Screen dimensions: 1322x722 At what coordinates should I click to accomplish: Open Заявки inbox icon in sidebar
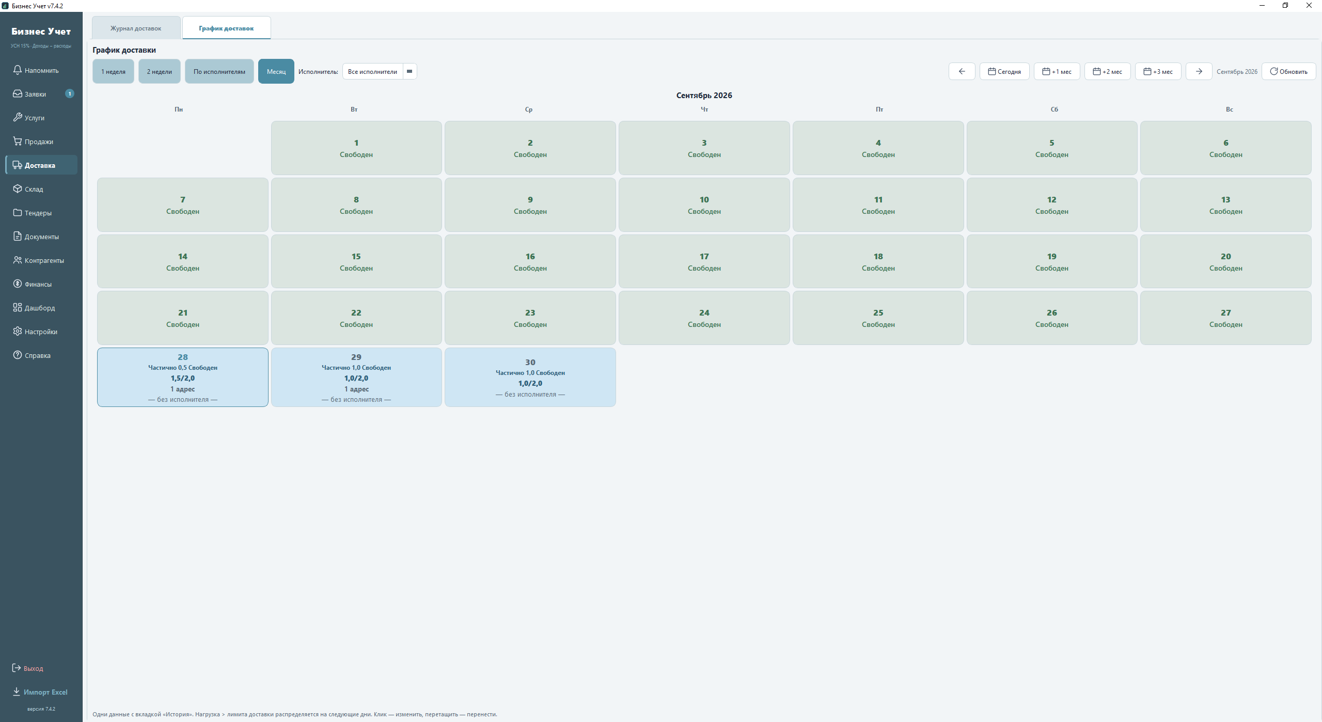18,93
